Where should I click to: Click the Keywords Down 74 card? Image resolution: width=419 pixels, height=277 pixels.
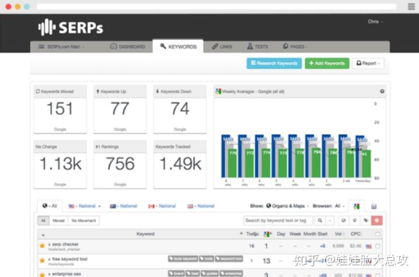pyautogui.click(x=180, y=109)
